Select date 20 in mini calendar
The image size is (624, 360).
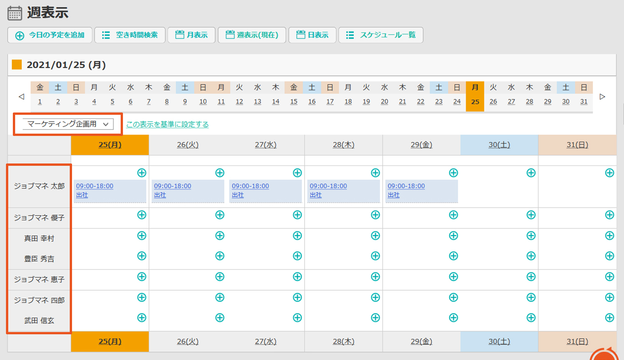click(x=384, y=102)
